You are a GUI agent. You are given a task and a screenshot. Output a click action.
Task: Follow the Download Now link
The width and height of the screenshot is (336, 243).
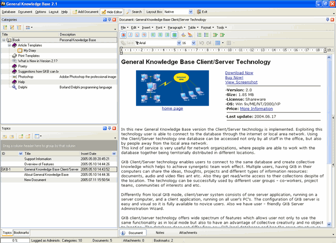pyautogui.click(x=239, y=73)
